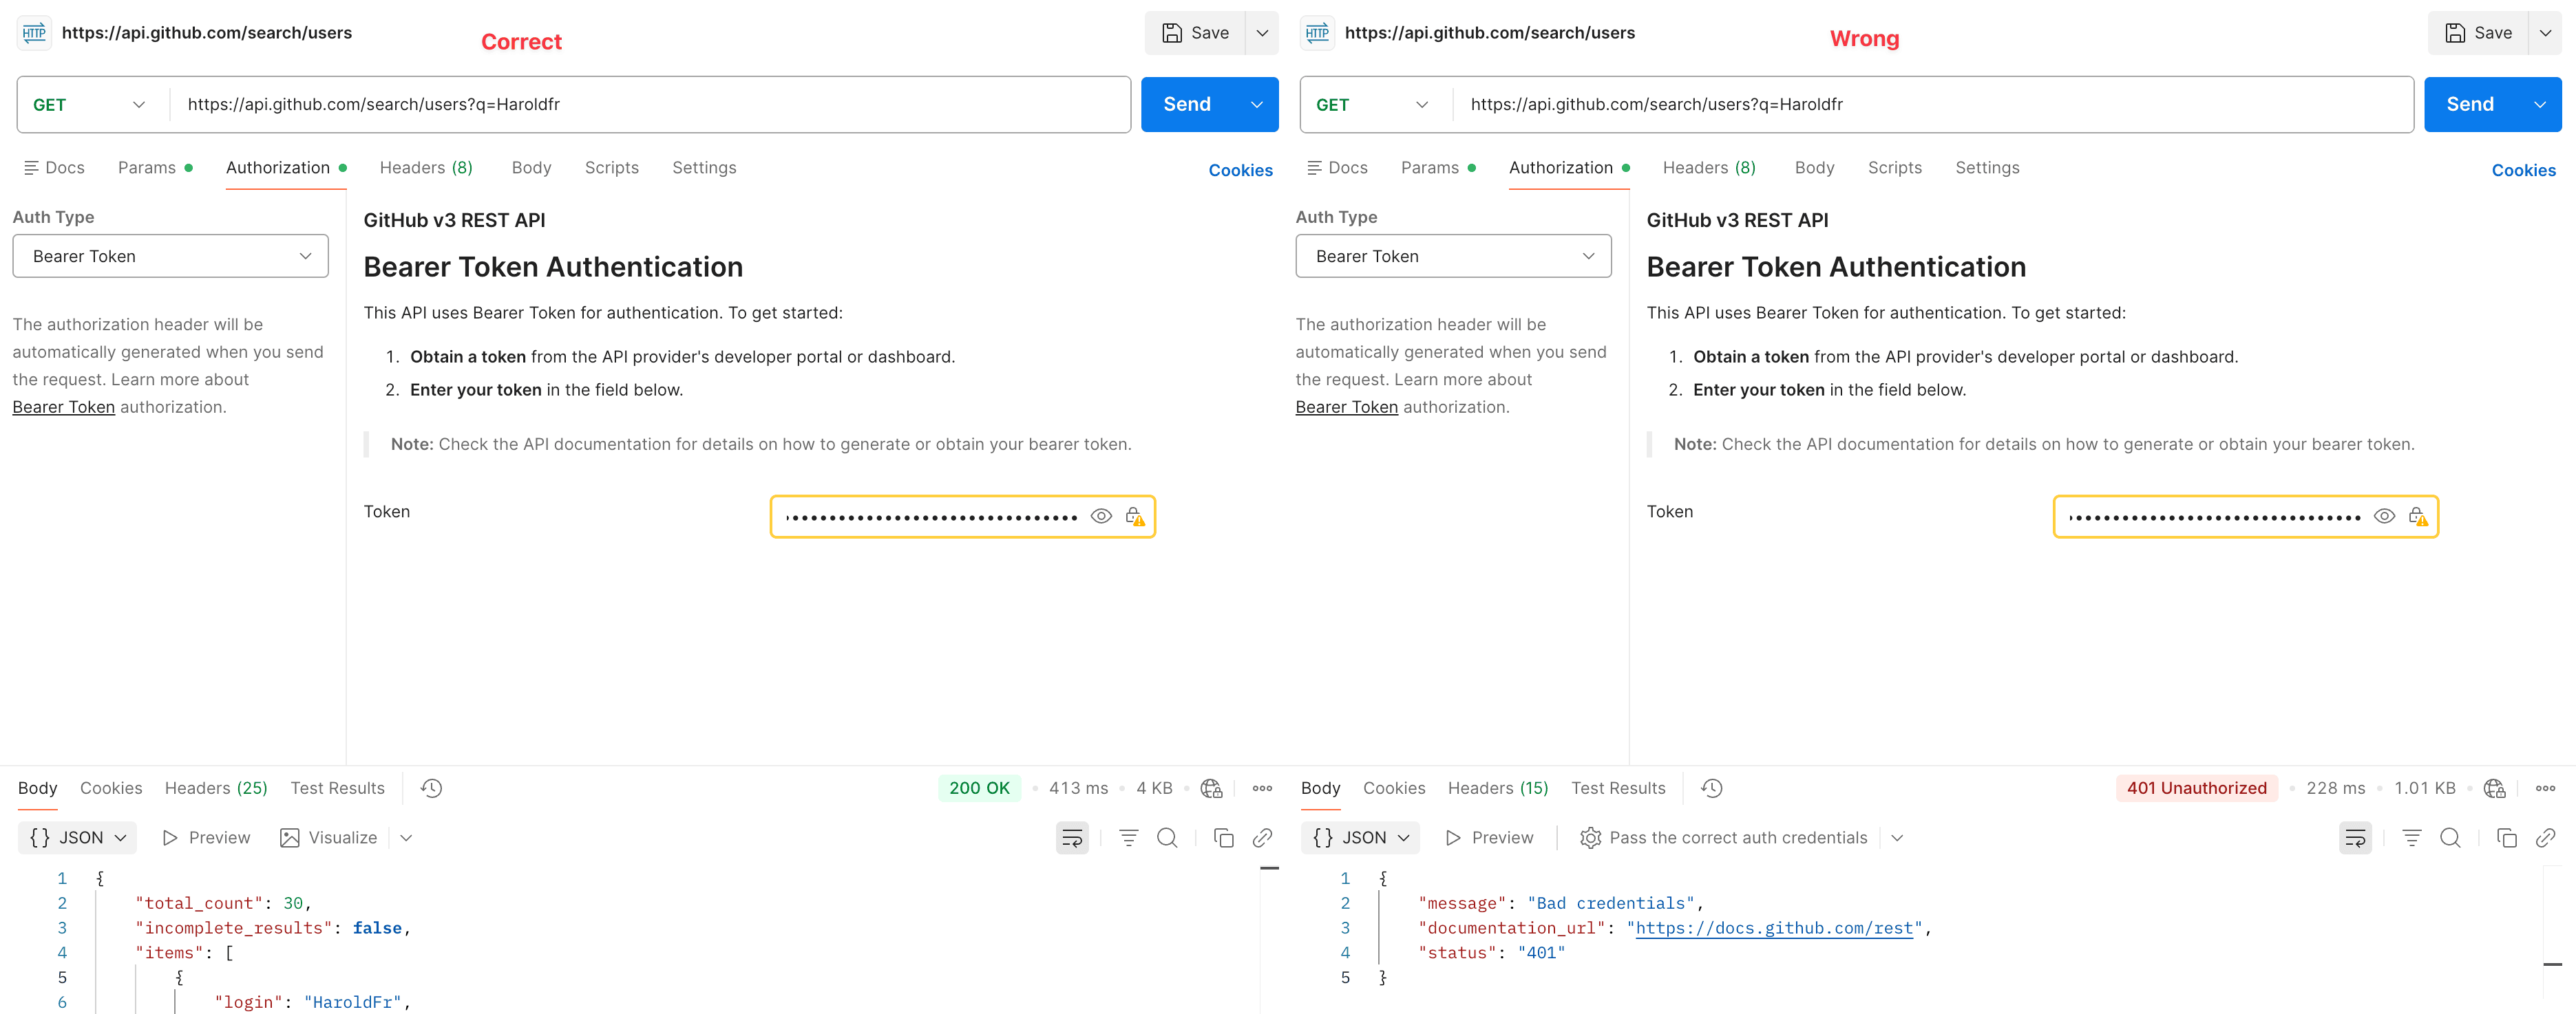2576x1014 pixels.
Task: Open the Headers (25) response tab
Action: tap(216, 788)
